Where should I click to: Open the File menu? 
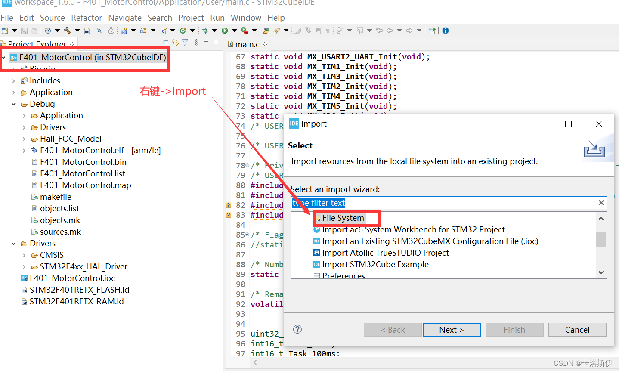point(7,18)
